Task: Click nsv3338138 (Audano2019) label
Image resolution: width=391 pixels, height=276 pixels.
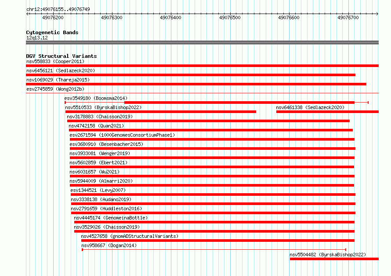Action: [x=101, y=199]
